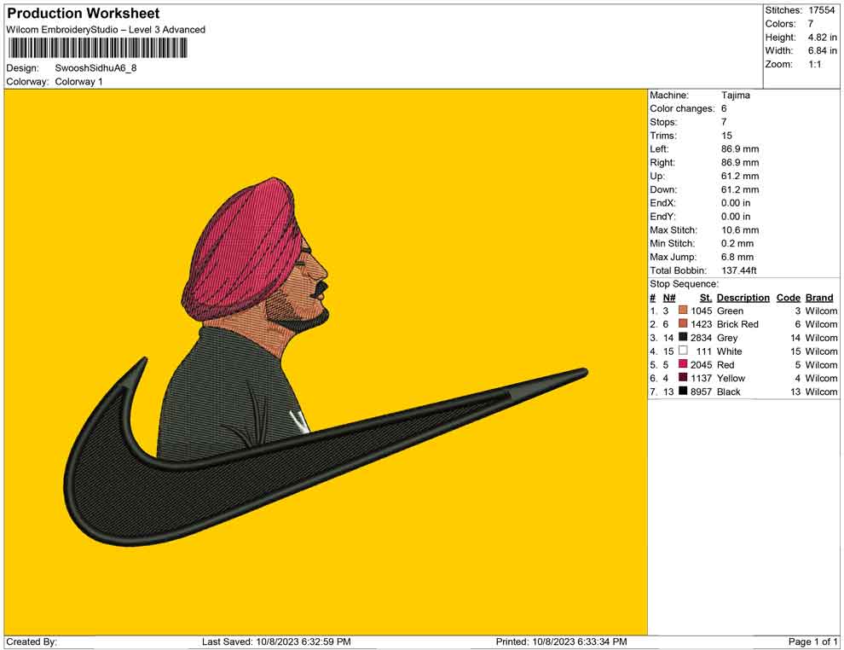Pick the Red thread color swatch
This screenshot has height=650, width=844.
click(683, 364)
